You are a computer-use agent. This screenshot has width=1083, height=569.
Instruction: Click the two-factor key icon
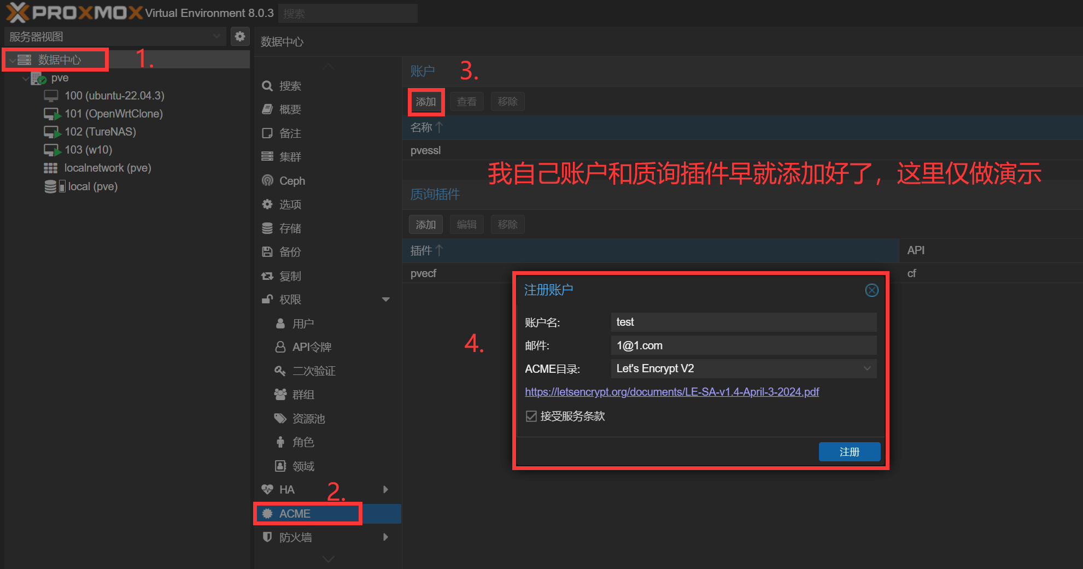(x=280, y=371)
